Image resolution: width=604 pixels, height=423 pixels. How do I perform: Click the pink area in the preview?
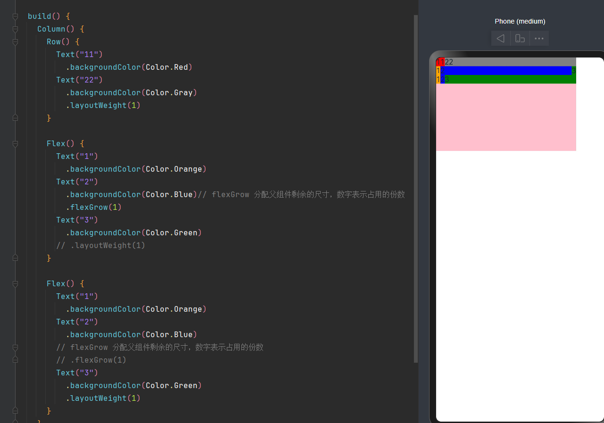tap(506, 117)
